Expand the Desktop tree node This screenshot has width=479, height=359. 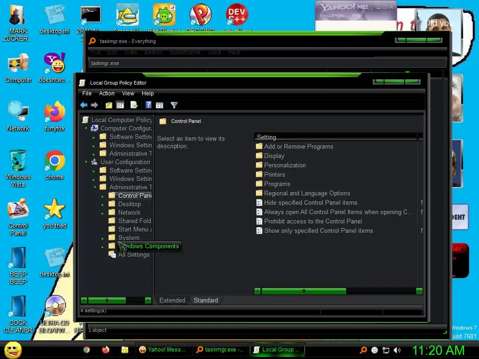102,204
